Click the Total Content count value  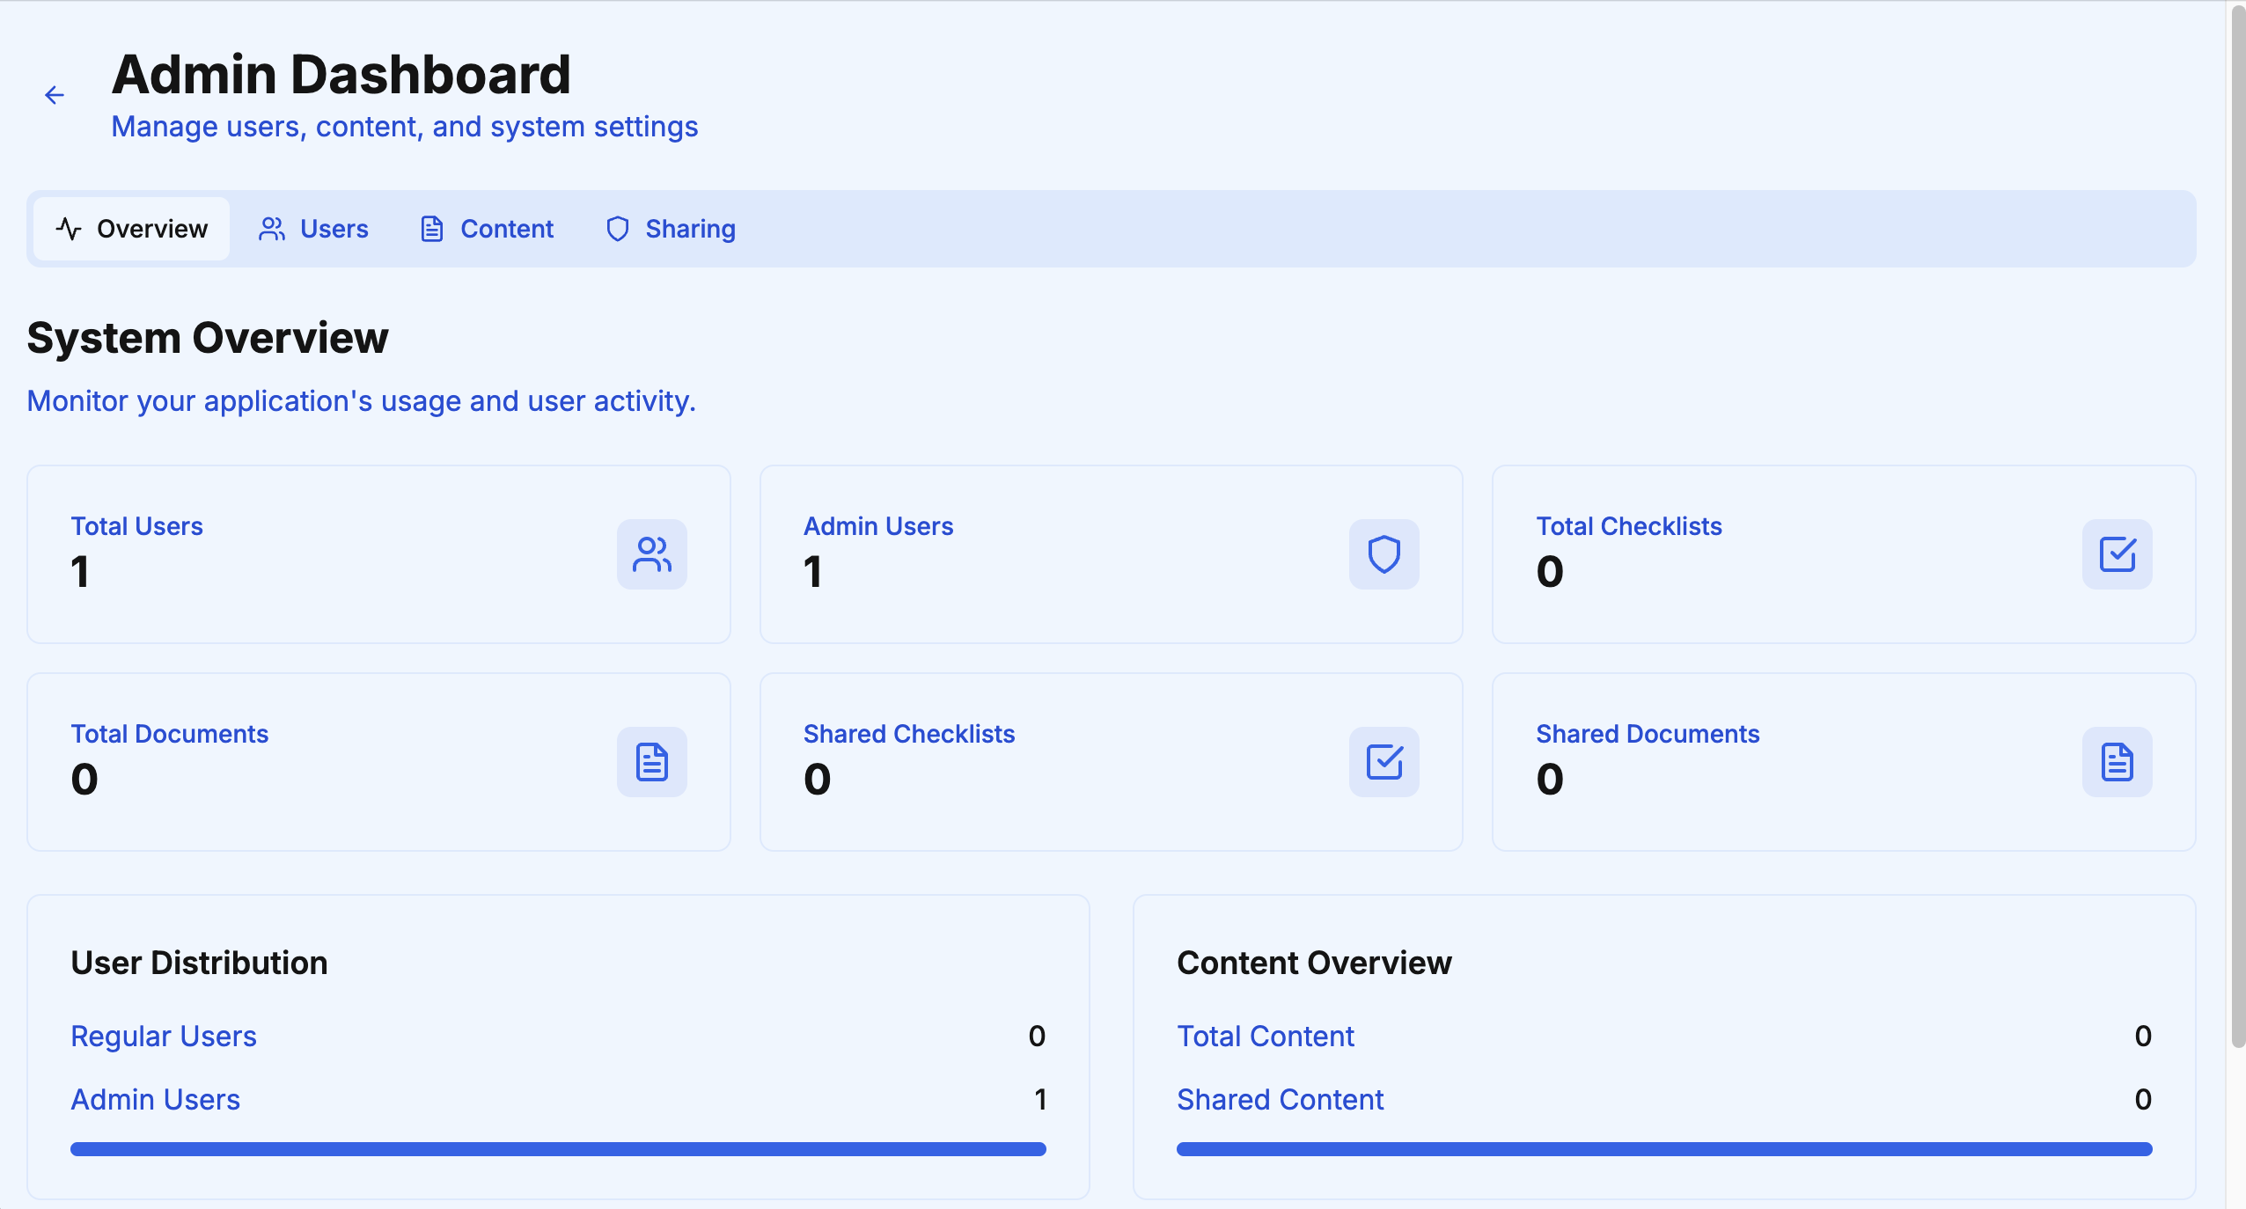(2143, 1037)
